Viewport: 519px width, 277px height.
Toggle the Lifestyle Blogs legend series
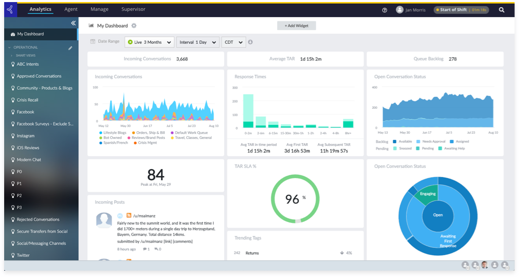coord(113,133)
